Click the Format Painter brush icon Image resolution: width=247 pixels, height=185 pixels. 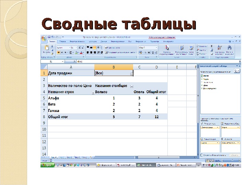(52, 53)
